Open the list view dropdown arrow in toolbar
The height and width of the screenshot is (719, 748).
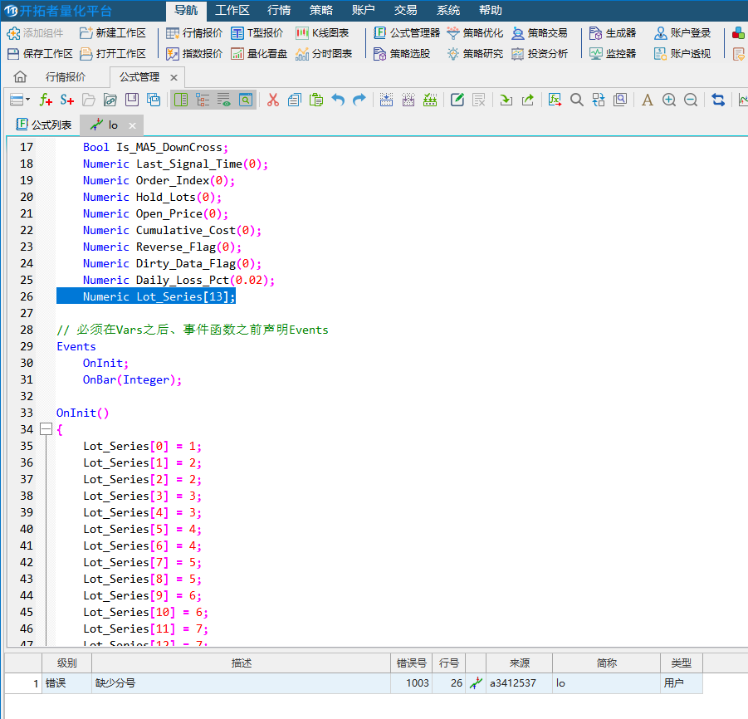click(x=28, y=100)
